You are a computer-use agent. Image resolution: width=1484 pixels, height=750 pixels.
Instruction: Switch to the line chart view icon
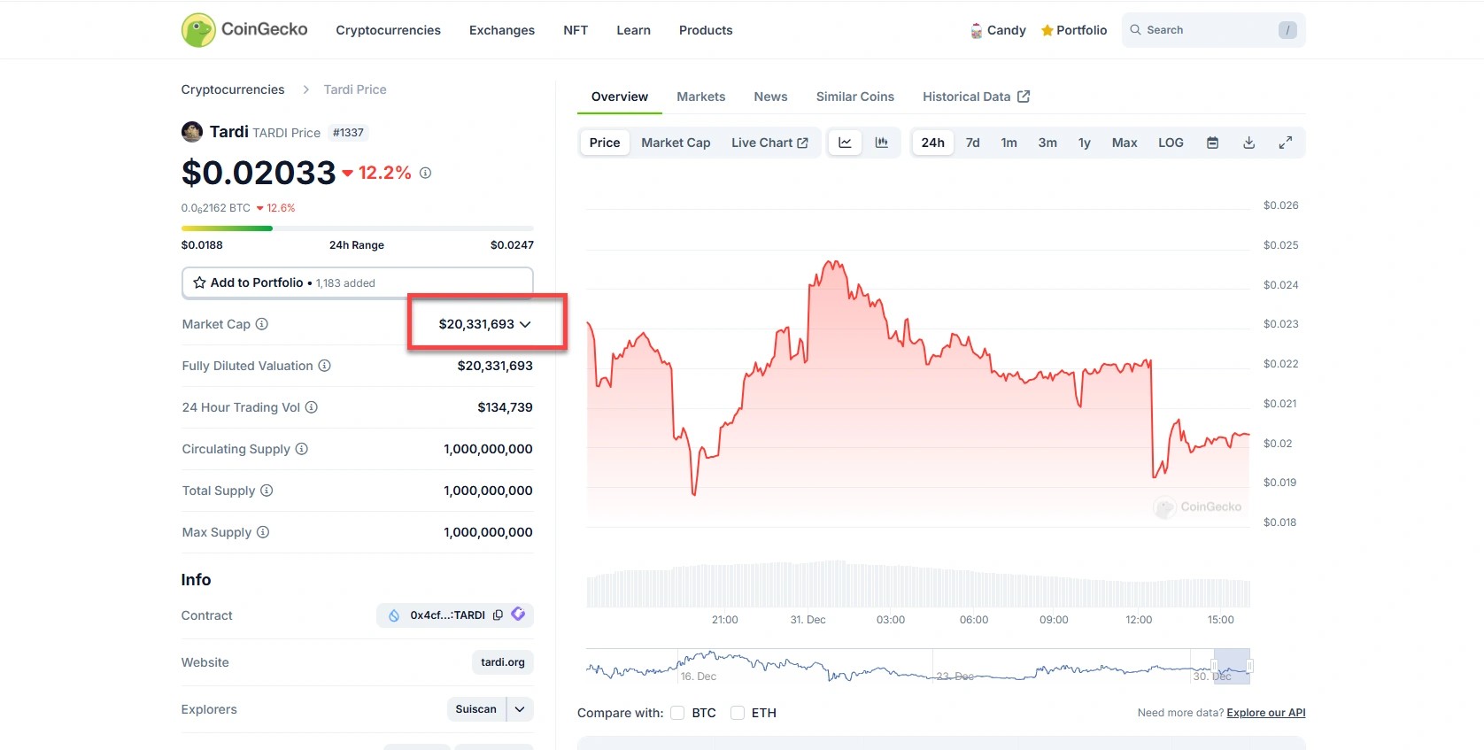[x=845, y=143]
